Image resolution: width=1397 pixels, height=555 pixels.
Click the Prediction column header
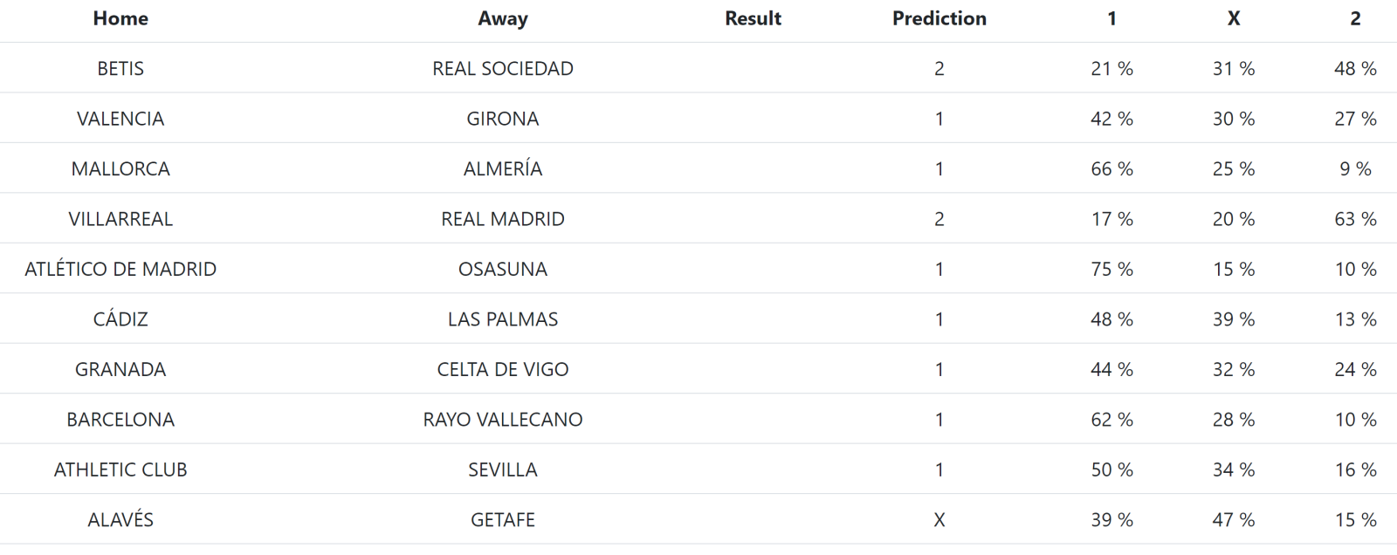click(x=939, y=18)
